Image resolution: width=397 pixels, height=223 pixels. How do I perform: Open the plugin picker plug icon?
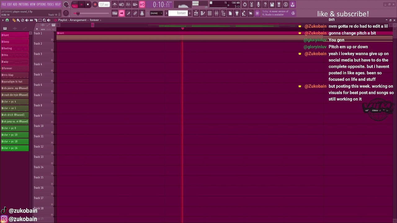click(x=237, y=13)
